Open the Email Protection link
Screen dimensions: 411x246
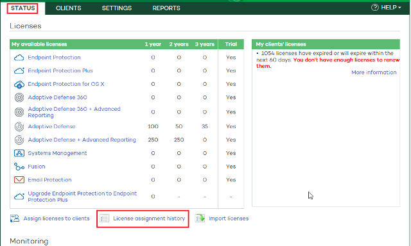[49, 180]
